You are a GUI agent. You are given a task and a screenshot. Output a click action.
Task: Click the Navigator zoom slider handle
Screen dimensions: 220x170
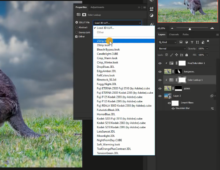coord(190,29)
